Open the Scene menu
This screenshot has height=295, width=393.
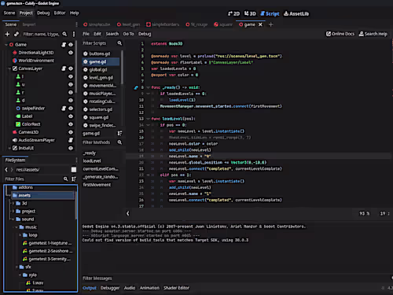(x=9, y=13)
